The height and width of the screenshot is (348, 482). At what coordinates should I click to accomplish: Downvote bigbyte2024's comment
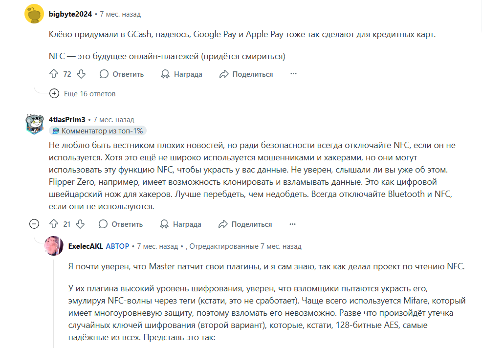pos(81,74)
